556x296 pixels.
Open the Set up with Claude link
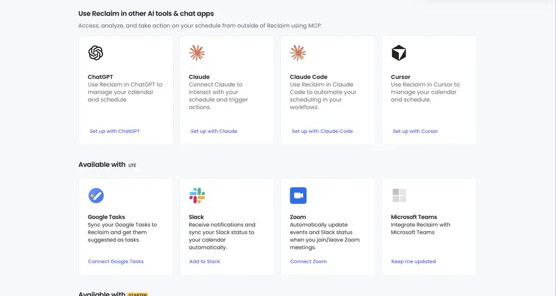click(x=214, y=131)
